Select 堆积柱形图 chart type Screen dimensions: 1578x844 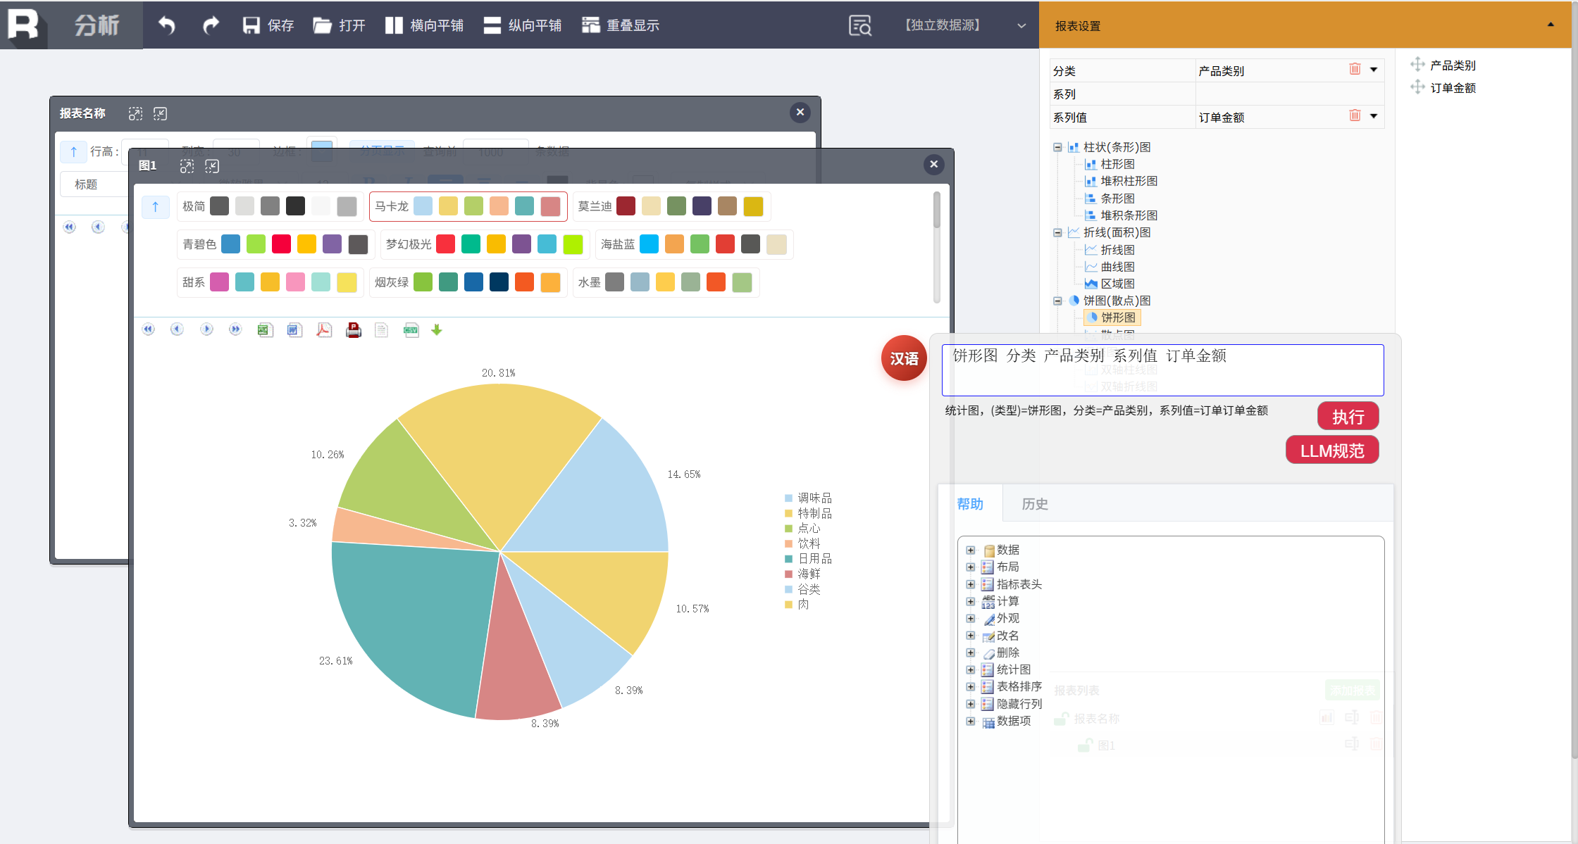coord(1128,181)
